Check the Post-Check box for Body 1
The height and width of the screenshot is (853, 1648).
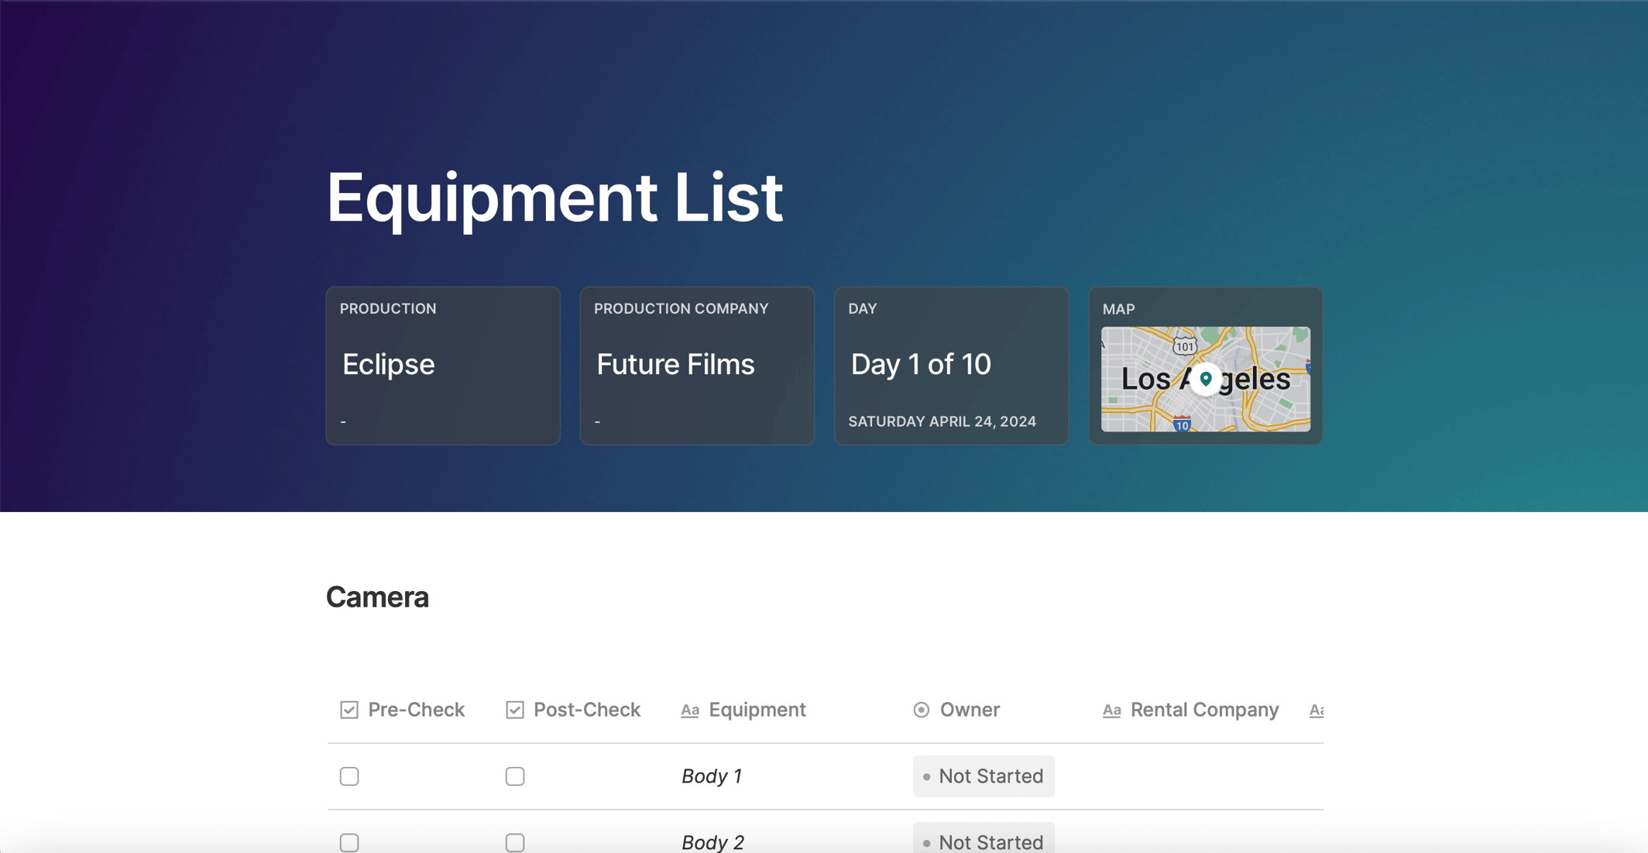[514, 776]
